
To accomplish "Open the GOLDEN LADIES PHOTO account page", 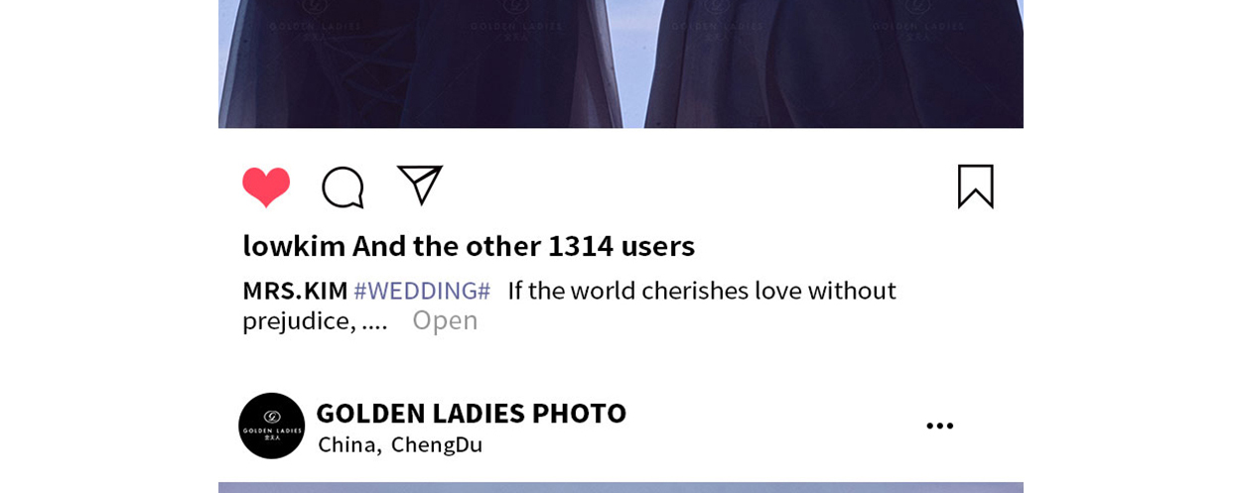I will tap(471, 413).
